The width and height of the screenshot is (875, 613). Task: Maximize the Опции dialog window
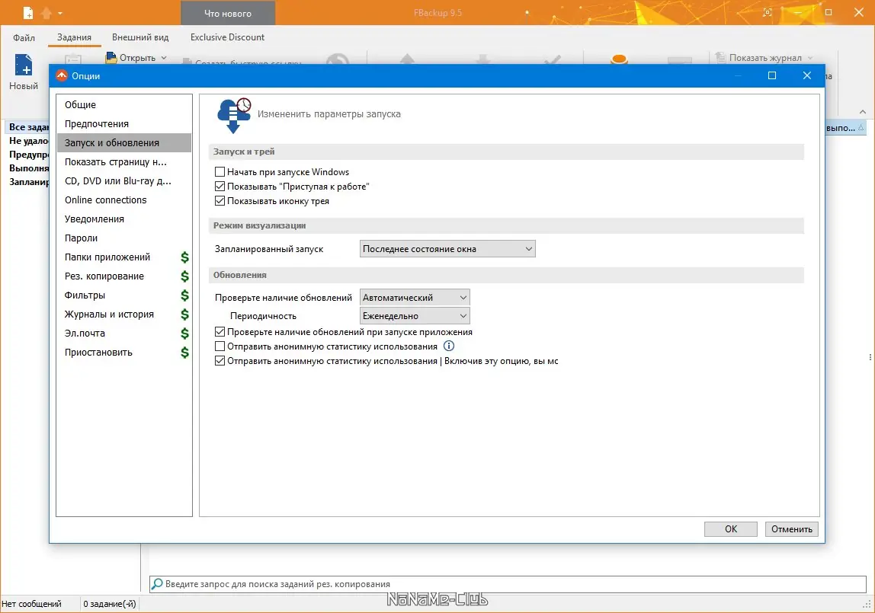772,75
